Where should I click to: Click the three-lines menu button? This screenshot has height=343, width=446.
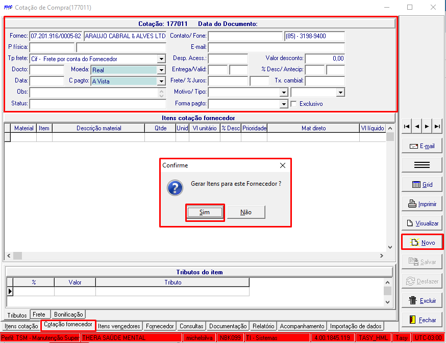[x=422, y=165]
